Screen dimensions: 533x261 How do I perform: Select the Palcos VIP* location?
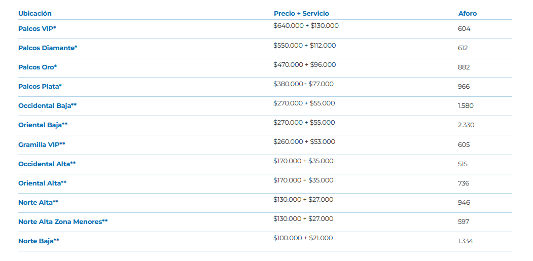coord(37,29)
